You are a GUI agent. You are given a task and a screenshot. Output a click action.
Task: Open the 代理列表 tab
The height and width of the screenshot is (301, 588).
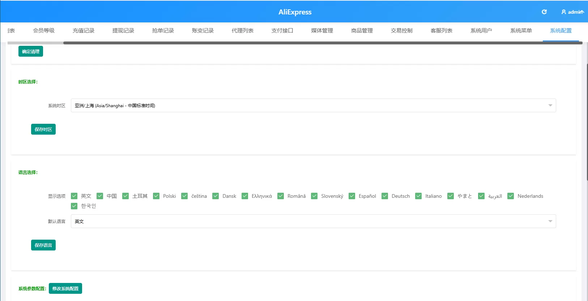[243, 31]
